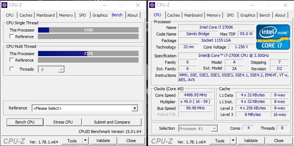Image resolution: width=294 pixels, height=146 pixels.
Task: Click CPU-Z app icon in left window title bar
Action: click(x=4, y=5)
